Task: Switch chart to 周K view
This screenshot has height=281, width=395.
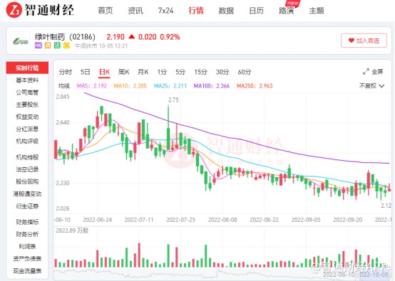Action: [x=123, y=72]
